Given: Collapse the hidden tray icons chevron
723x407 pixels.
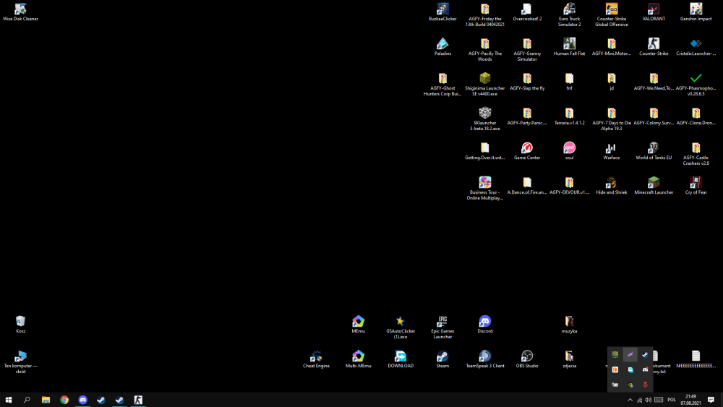Looking at the screenshot, I should [630, 400].
